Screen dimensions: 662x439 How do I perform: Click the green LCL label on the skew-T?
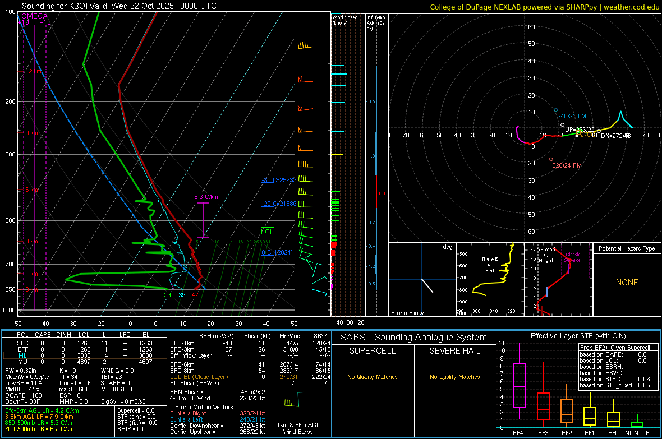pos(267,232)
